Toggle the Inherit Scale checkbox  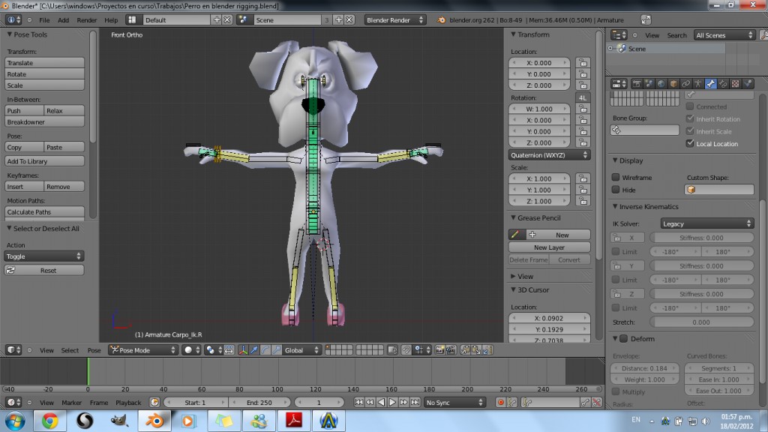point(691,131)
